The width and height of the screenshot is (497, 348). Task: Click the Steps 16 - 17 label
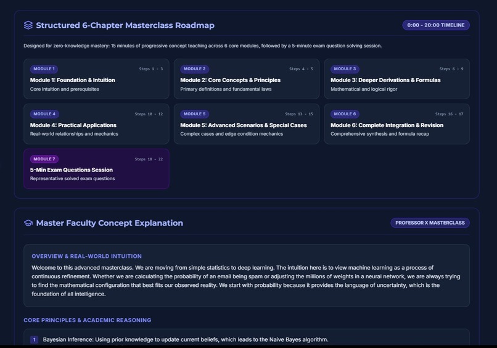[449, 114]
